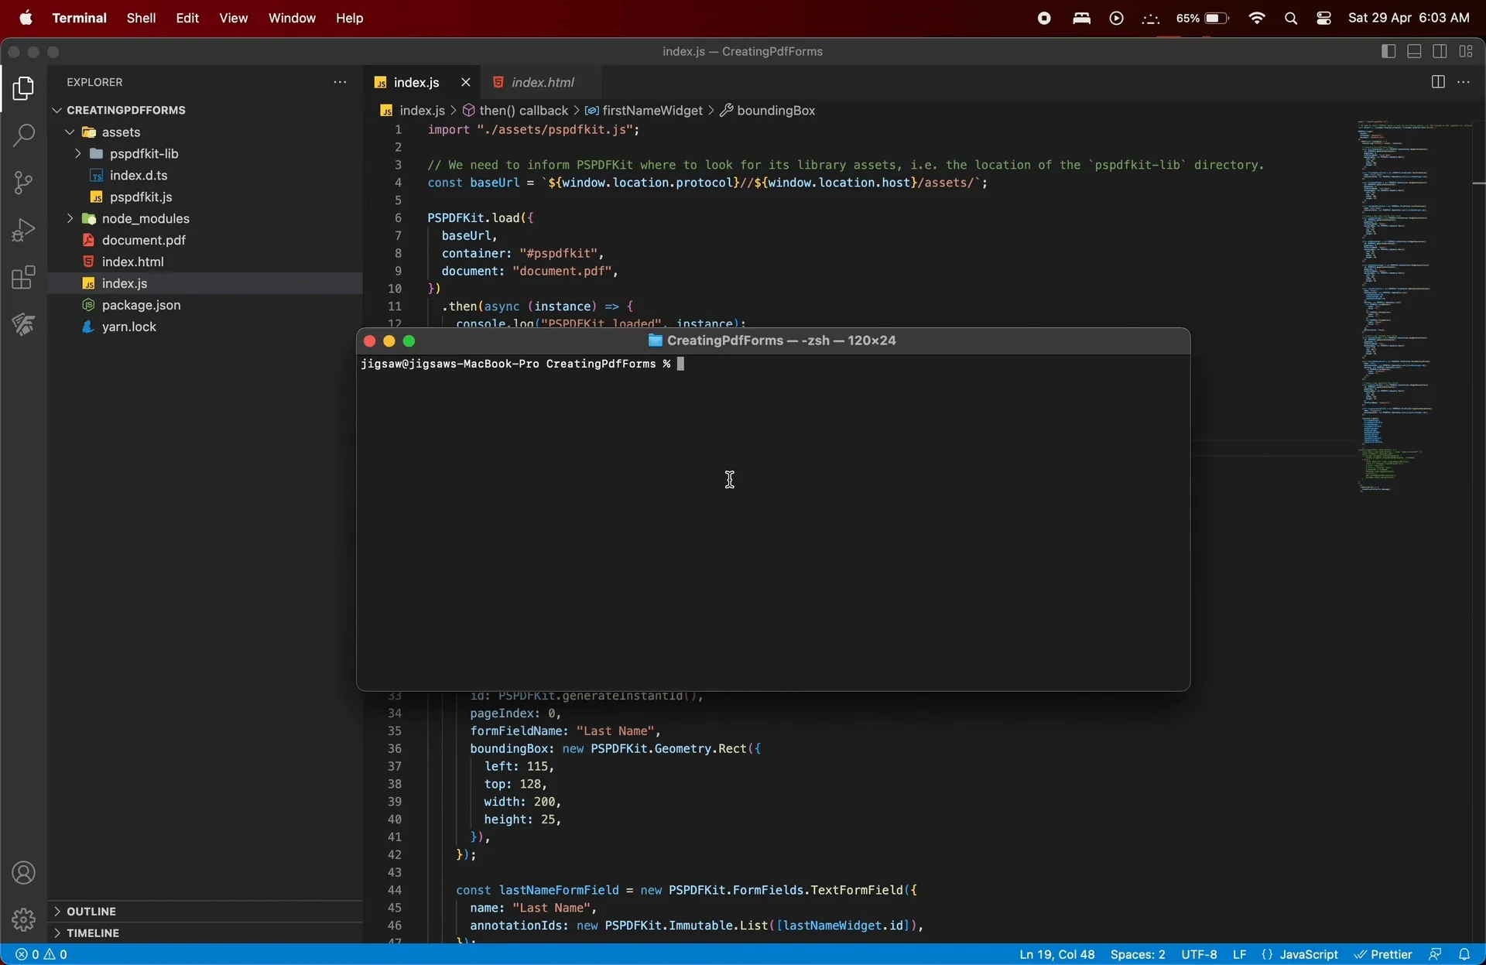Open the Extensions panel
1486x965 pixels.
tap(23, 277)
